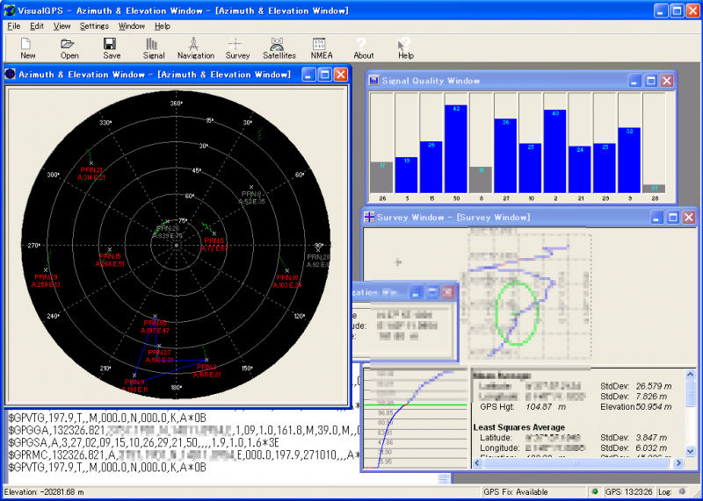Open the Navigation toolbar icon
Image resolution: width=703 pixels, height=501 pixels.
[x=195, y=44]
